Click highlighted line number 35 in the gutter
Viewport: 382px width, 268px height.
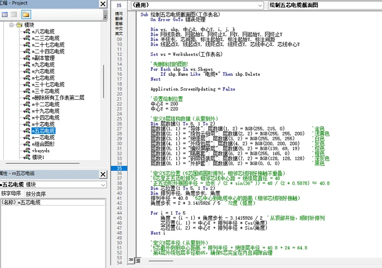click(119, 168)
